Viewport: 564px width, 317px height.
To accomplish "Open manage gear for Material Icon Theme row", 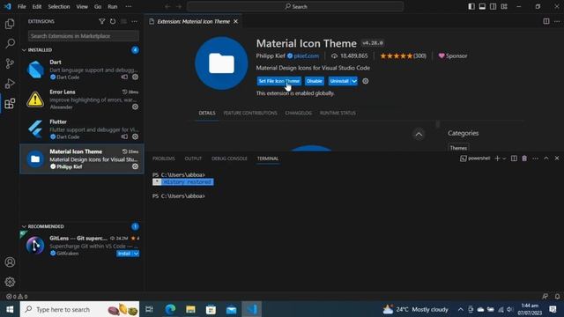I will click(135, 166).
